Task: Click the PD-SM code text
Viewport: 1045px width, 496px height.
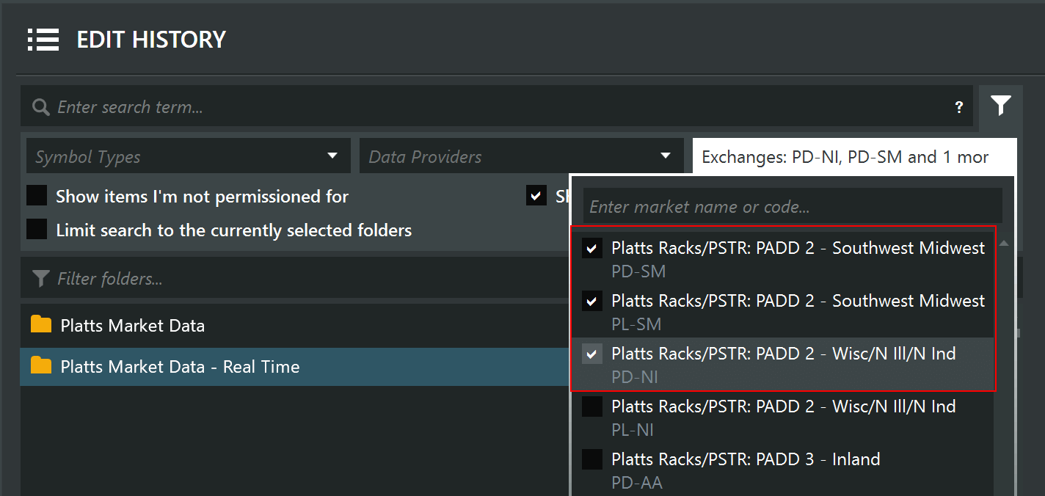Action: pyautogui.click(x=638, y=271)
